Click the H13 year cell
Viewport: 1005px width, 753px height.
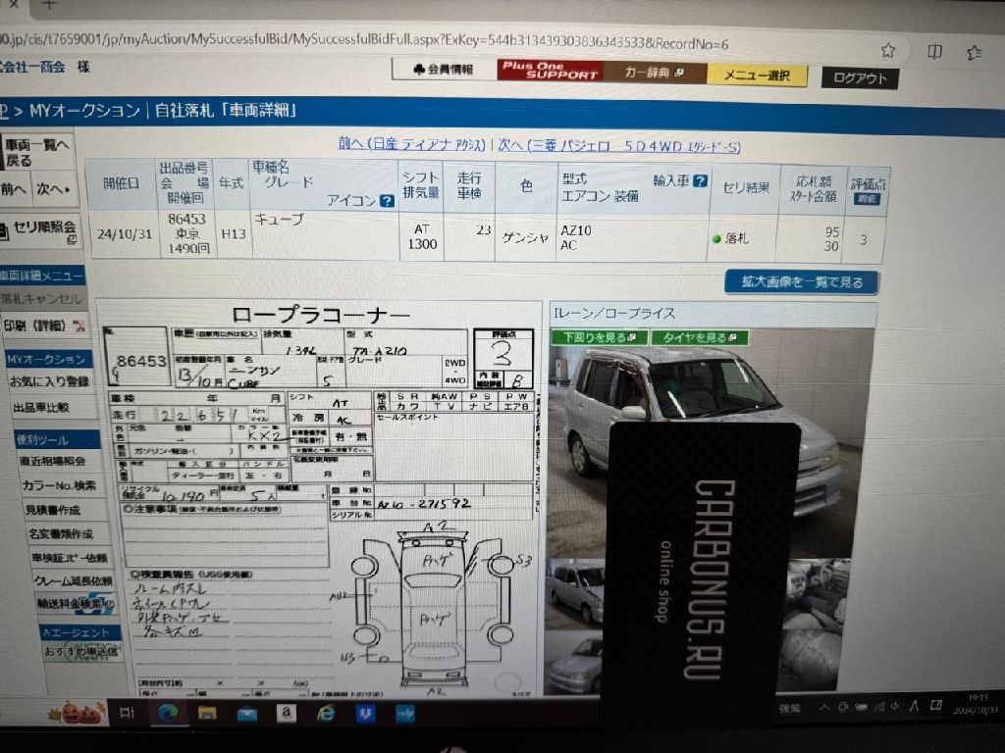tap(234, 234)
